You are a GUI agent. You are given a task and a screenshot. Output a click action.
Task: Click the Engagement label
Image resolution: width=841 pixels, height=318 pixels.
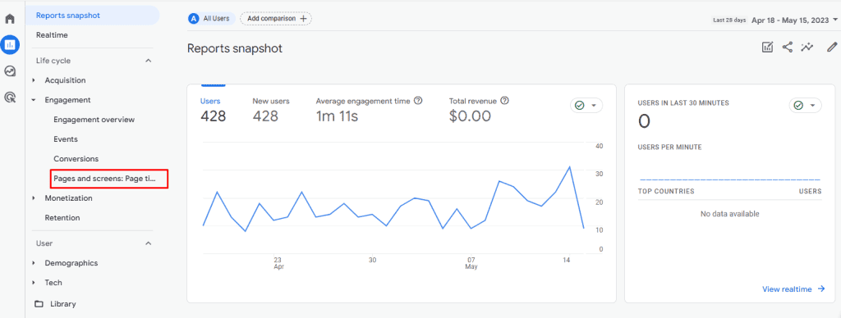click(67, 100)
